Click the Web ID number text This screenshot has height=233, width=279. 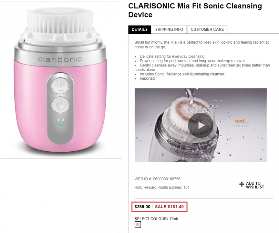pos(157,179)
